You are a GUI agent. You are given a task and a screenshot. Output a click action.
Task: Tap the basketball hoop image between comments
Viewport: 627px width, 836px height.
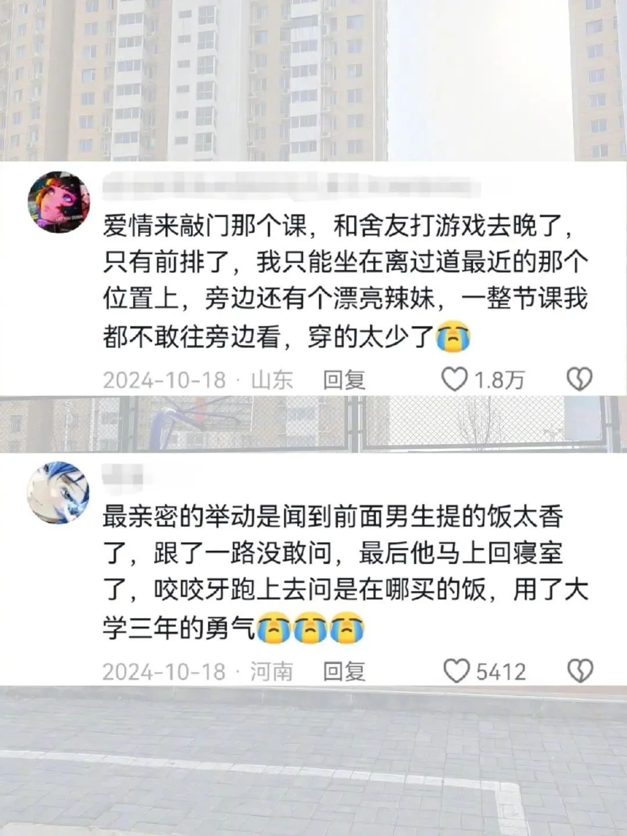tap(313, 424)
